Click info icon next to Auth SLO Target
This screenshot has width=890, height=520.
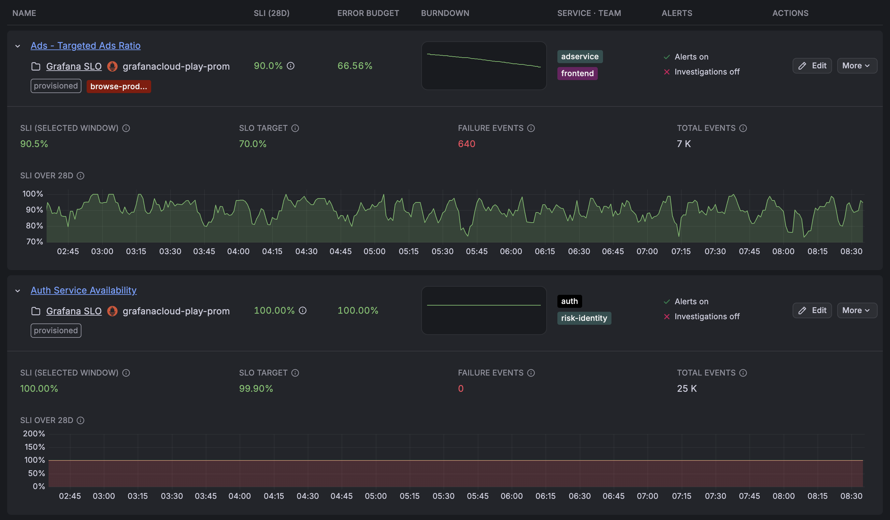click(295, 373)
